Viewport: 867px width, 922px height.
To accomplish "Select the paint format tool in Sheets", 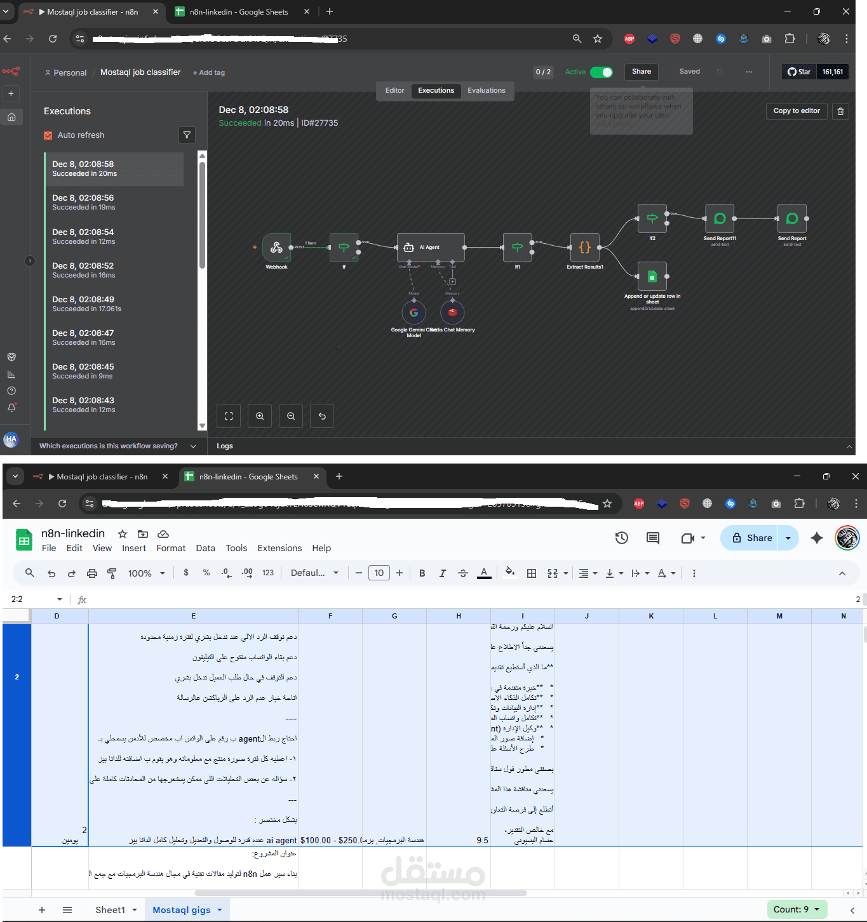I will (x=112, y=573).
